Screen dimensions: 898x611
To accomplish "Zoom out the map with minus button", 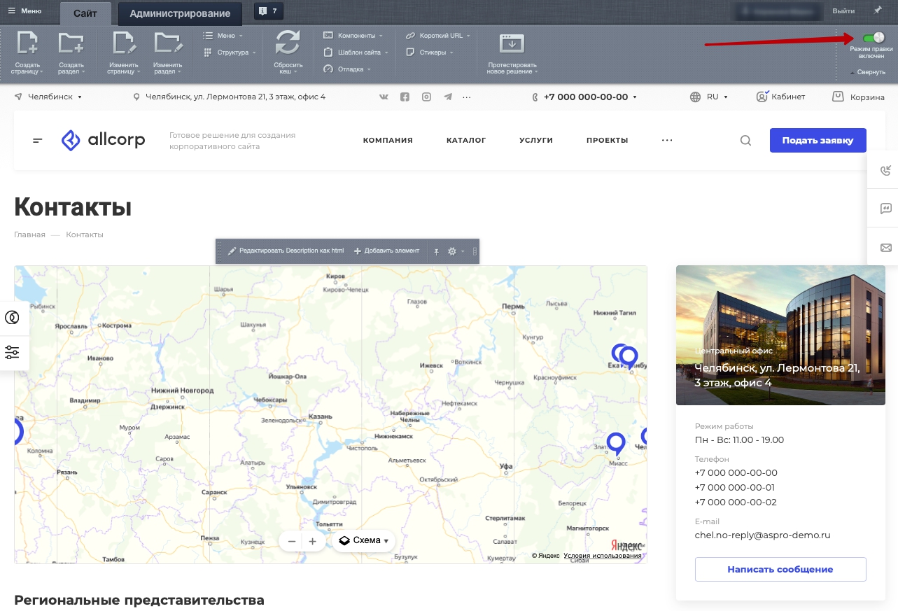I will (291, 541).
